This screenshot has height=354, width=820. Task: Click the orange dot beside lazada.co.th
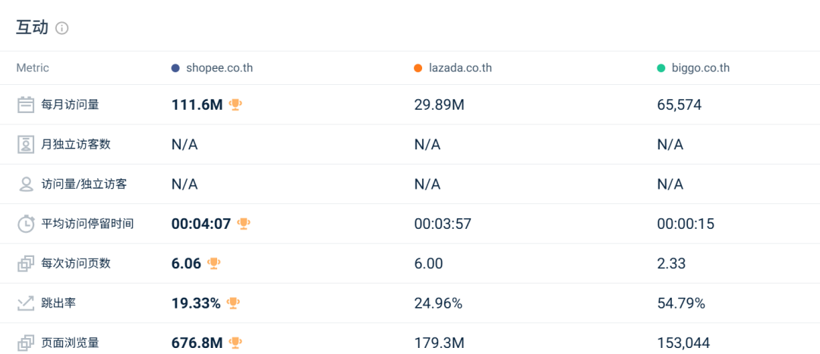point(418,68)
